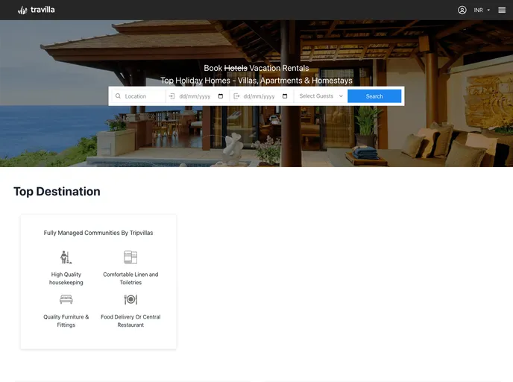
Task: Open the INR currency dropdown
Action: tap(482, 10)
